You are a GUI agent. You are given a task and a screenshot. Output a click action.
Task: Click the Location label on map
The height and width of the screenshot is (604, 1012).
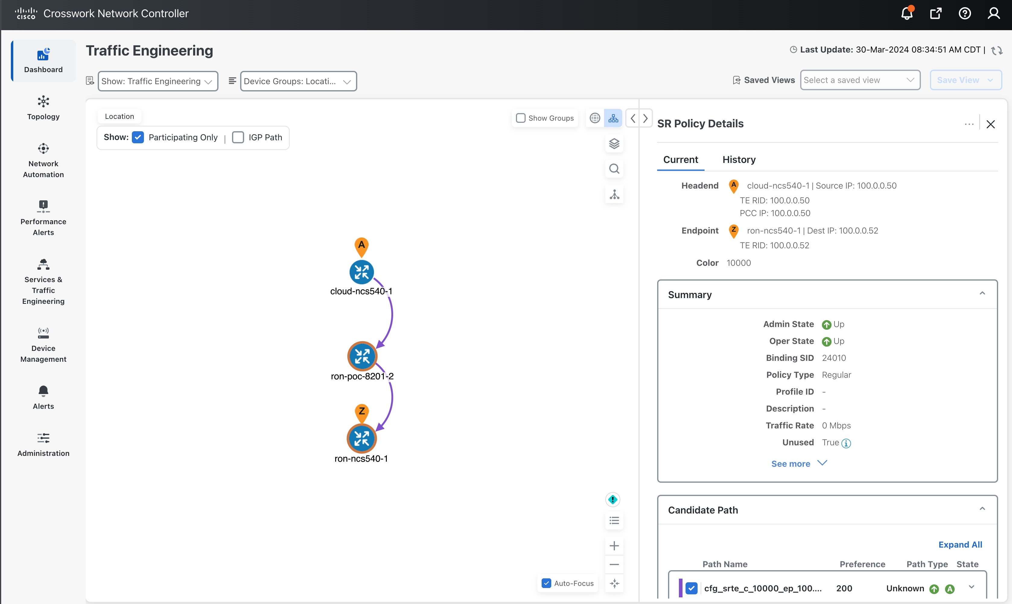click(x=119, y=116)
